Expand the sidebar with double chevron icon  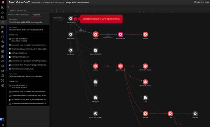coord(3,125)
